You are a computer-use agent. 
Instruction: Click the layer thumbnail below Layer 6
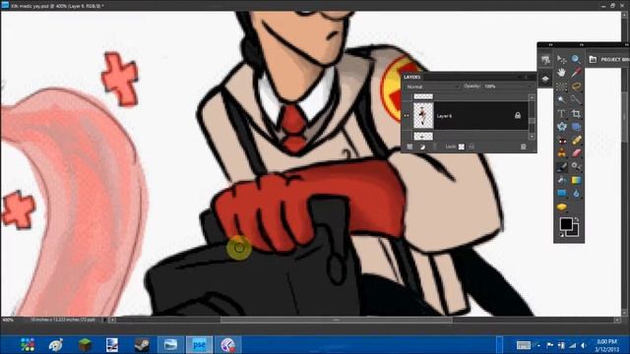(x=423, y=136)
